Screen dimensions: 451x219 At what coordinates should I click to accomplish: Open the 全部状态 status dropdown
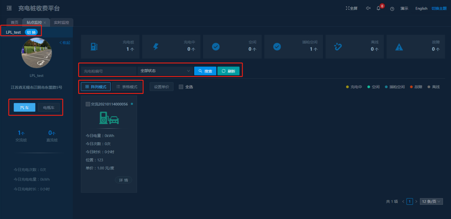[x=165, y=71]
